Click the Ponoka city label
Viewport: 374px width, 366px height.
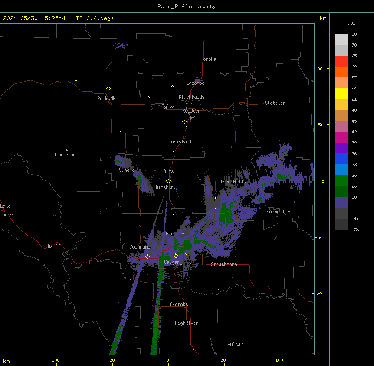208,59
